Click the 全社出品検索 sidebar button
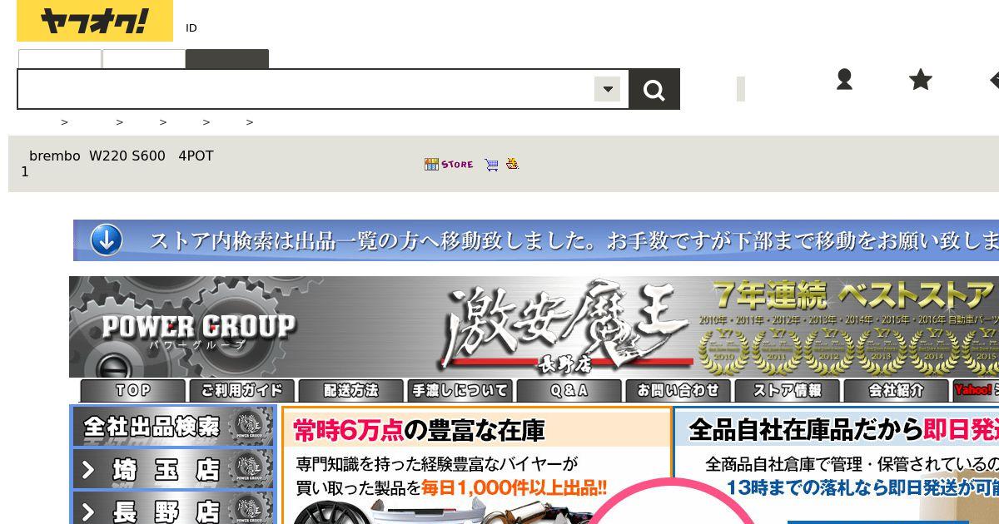Viewport: 999px width, 524px height. (173, 428)
